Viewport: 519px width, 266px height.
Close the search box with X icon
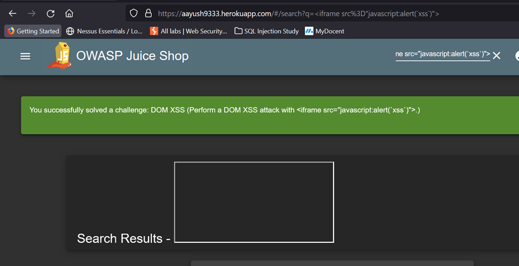pyautogui.click(x=496, y=55)
